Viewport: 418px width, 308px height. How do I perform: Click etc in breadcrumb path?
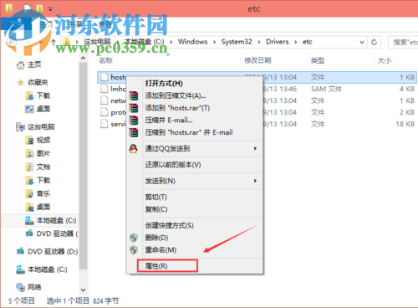[x=308, y=42]
